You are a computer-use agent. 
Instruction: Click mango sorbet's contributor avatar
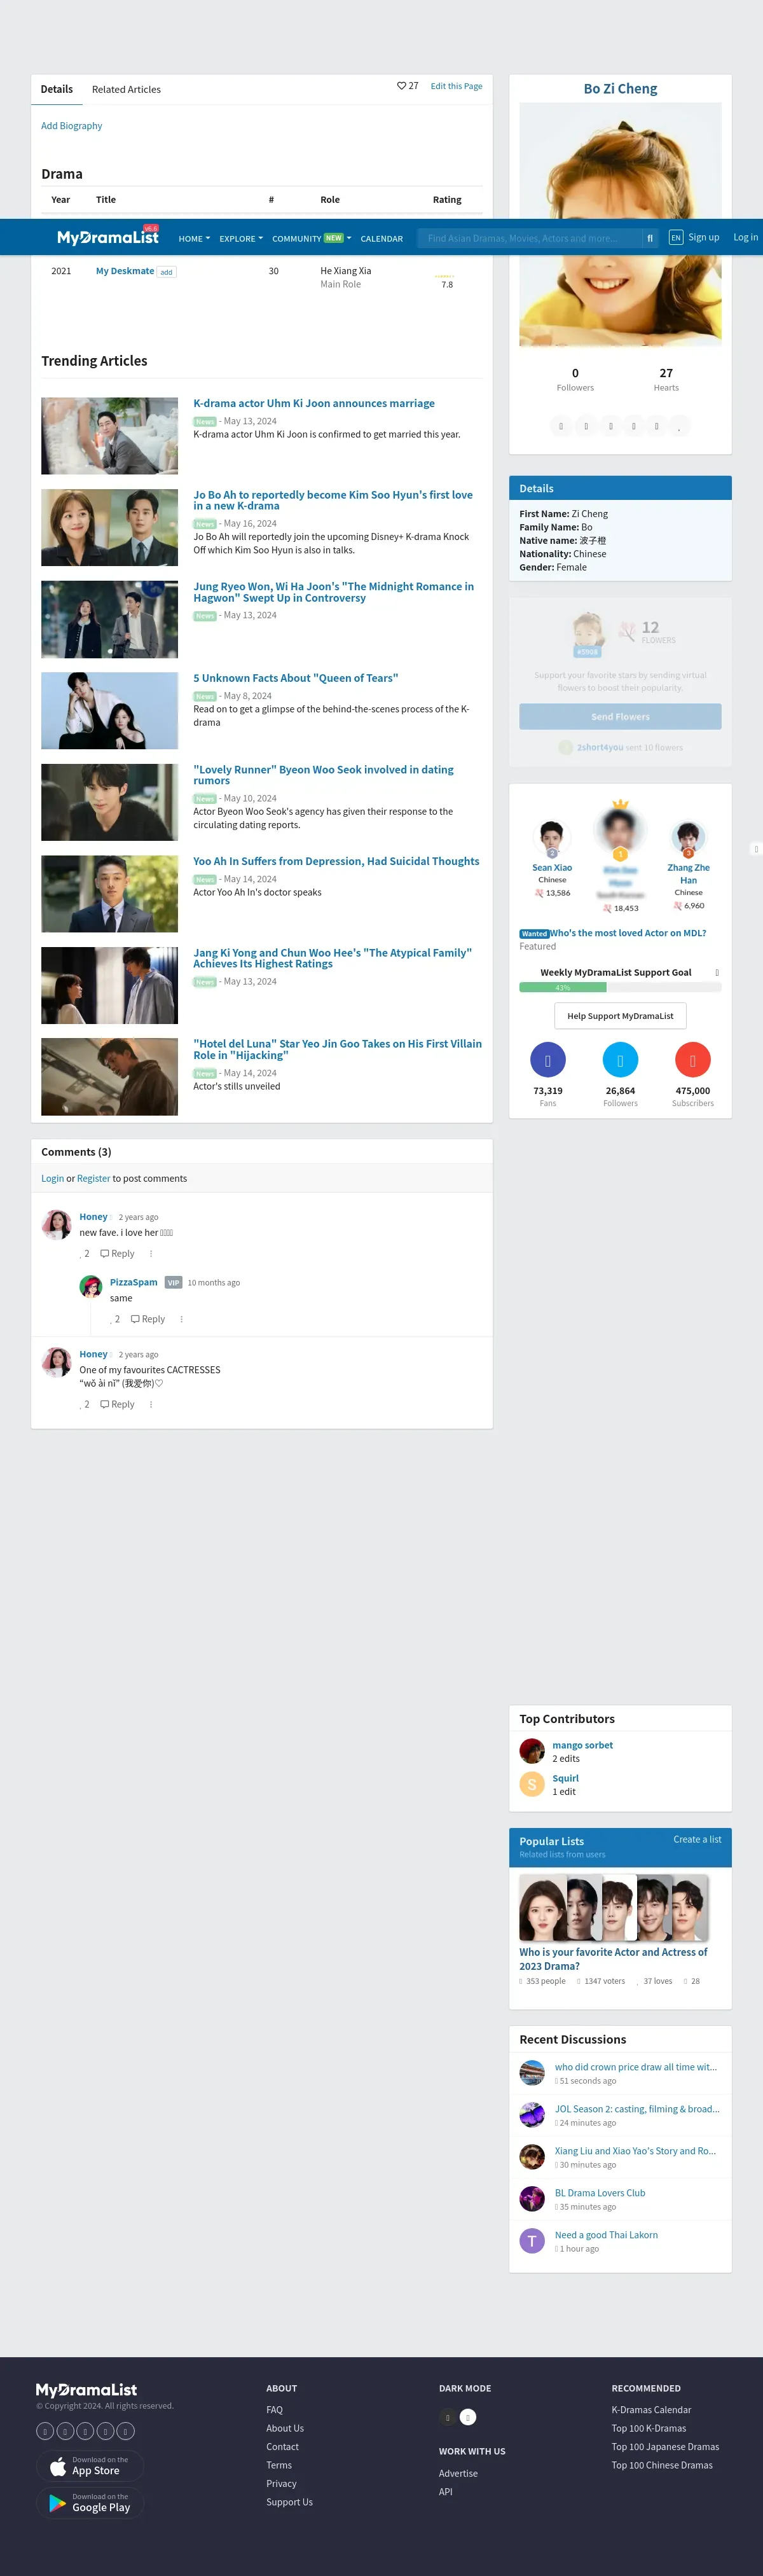pyautogui.click(x=532, y=1751)
